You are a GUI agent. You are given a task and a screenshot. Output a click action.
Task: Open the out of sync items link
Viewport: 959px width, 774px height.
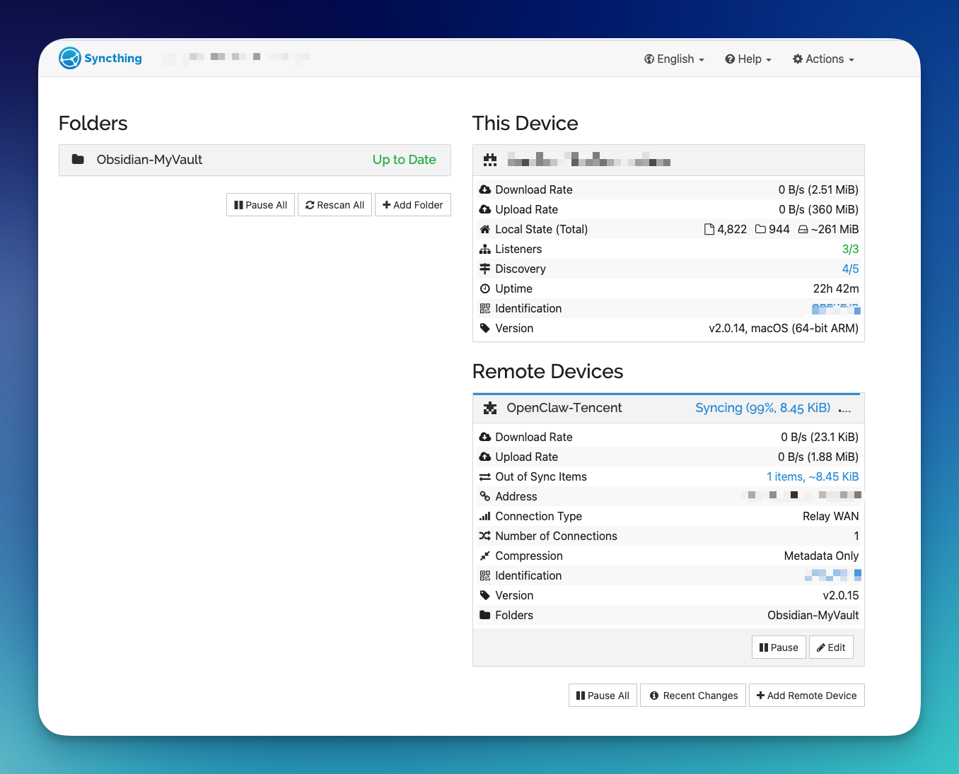tap(812, 477)
